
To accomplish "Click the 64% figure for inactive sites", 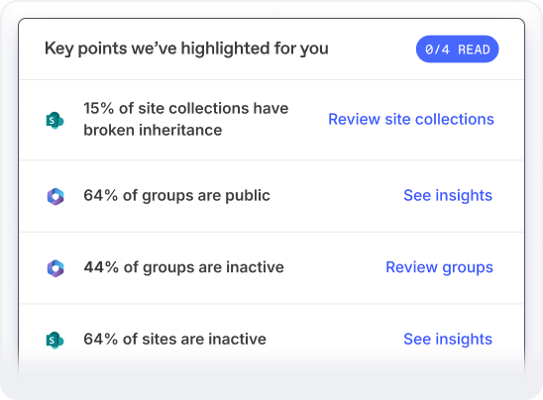I will point(101,339).
